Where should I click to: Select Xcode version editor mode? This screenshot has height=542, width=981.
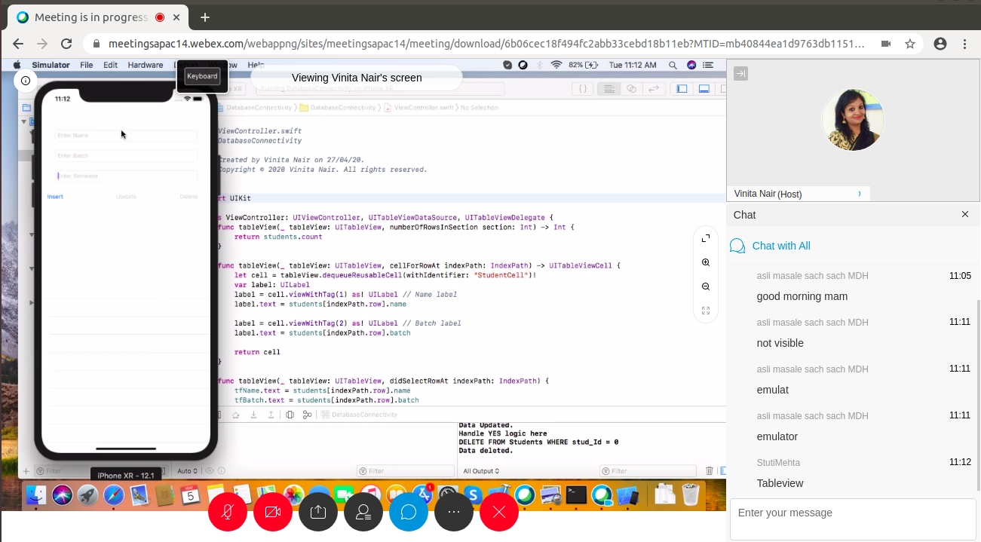coord(653,88)
